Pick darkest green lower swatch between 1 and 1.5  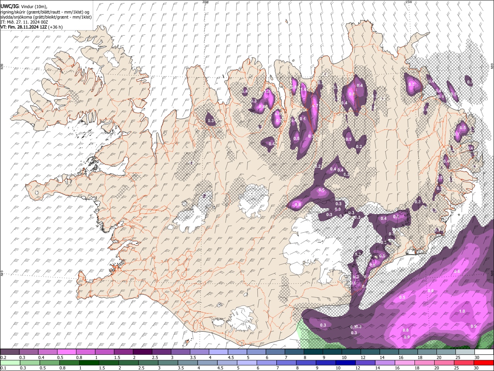[89, 362]
